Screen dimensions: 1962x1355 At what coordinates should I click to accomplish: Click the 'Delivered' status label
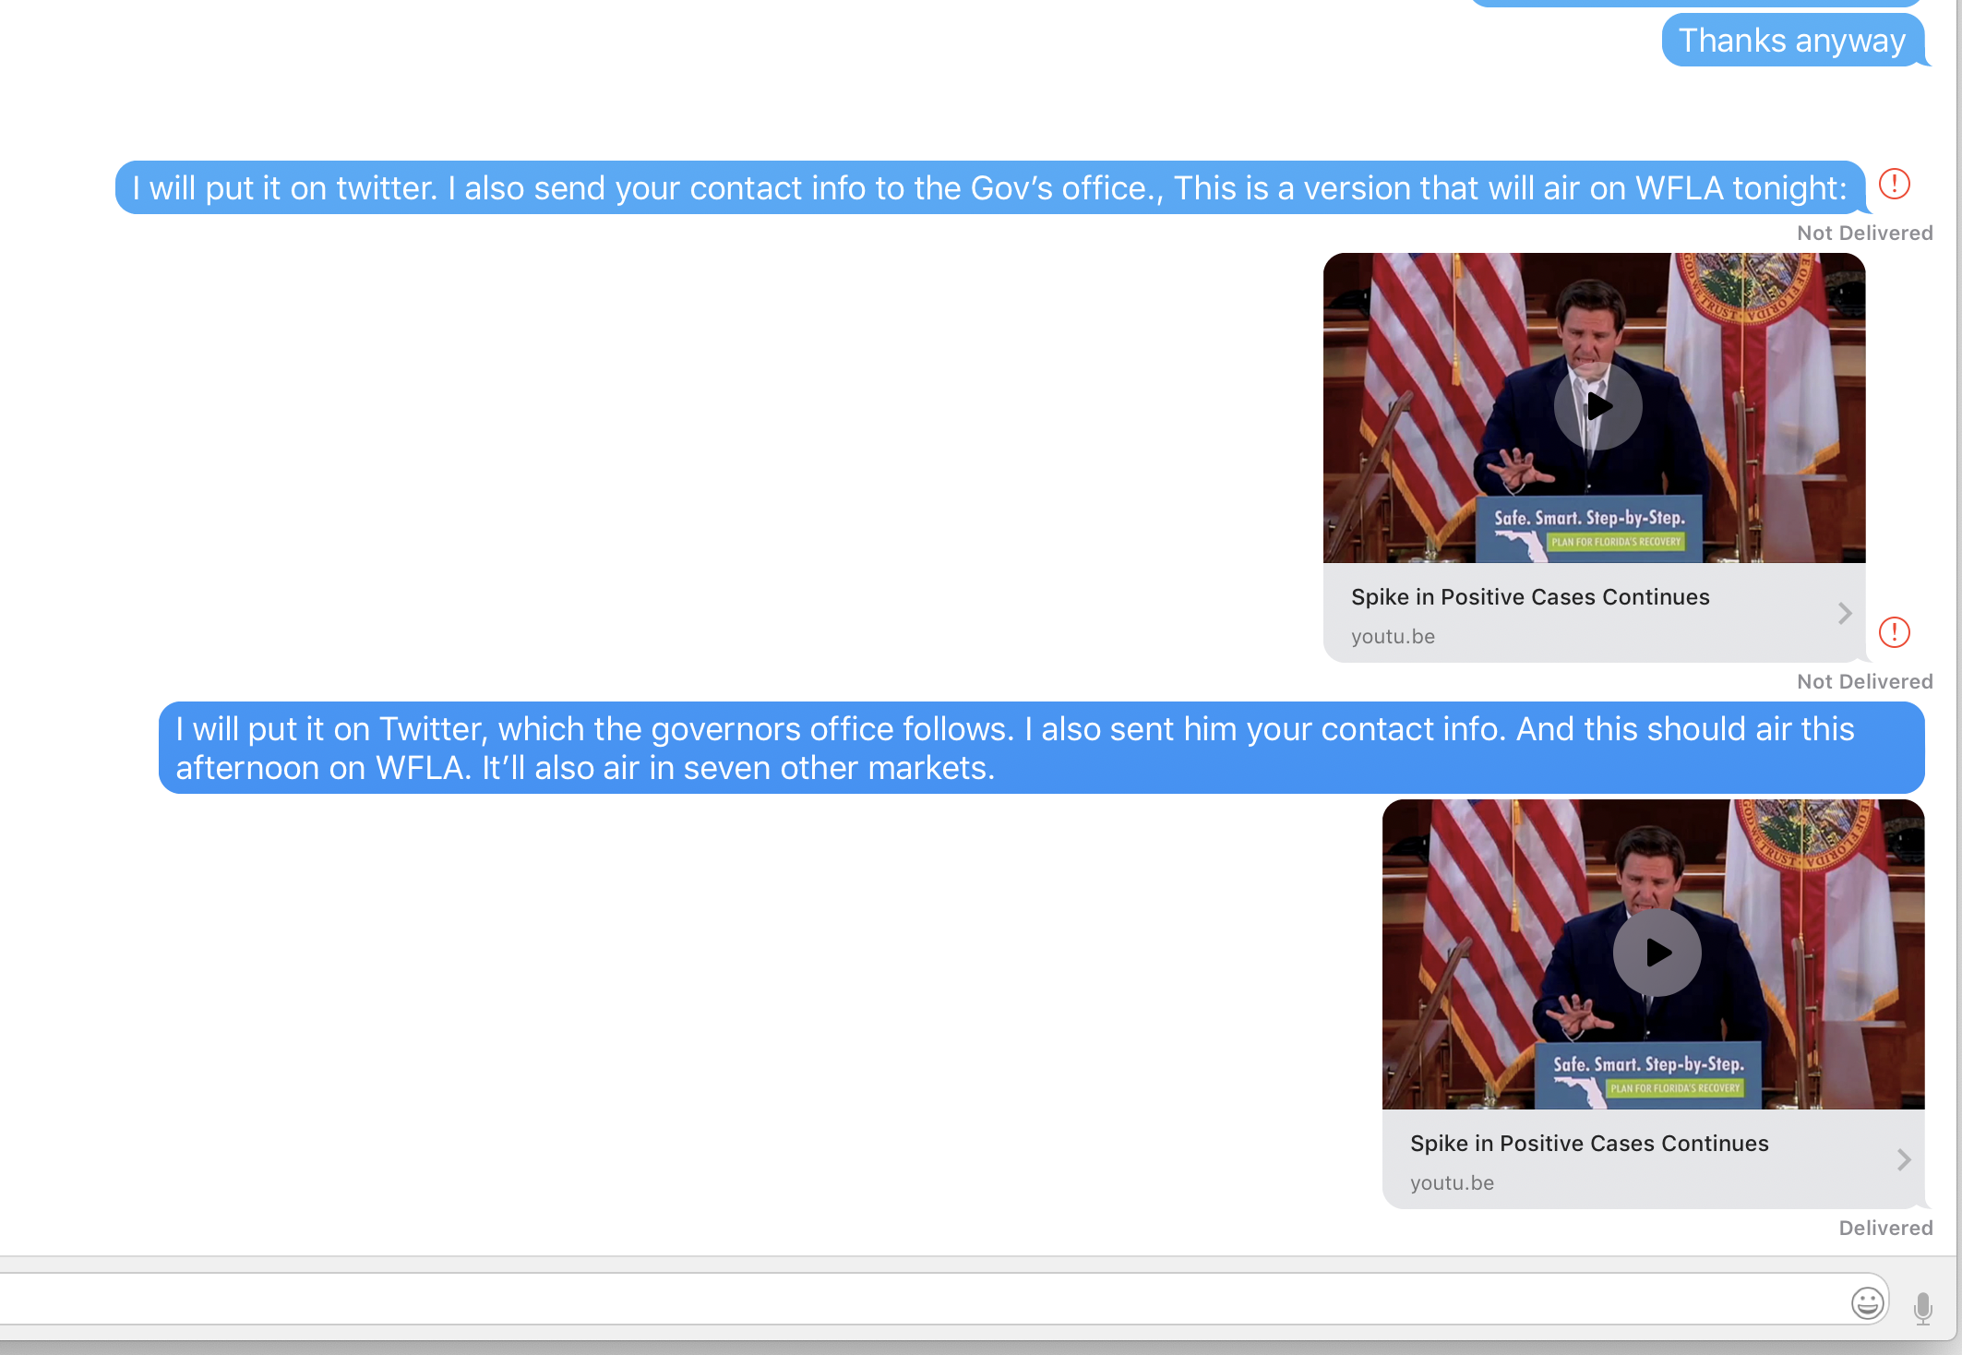(1884, 1229)
